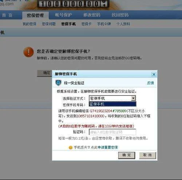
Task: Close the 解绑密保手机 dialog
Action: tap(154, 74)
